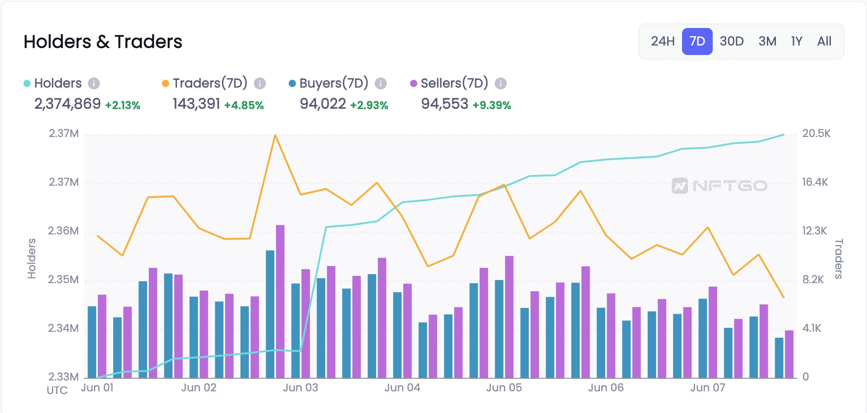
Task: Show the All time range
Action: pos(824,41)
